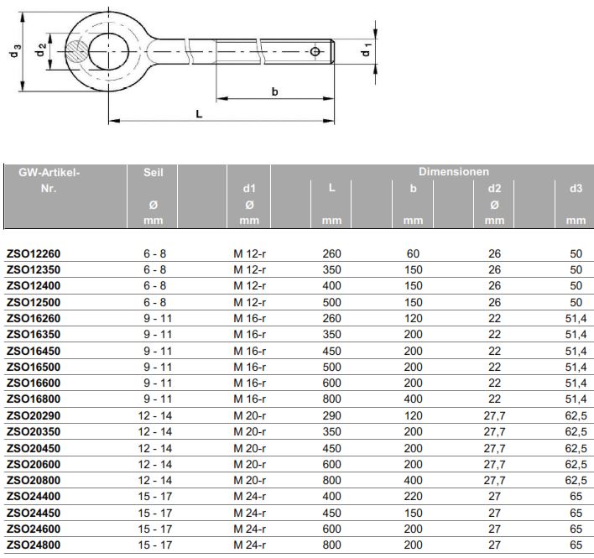This screenshot has height=558, width=594.
Task: Click the ZSO24800 article number
Action: (x=34, y=545)
